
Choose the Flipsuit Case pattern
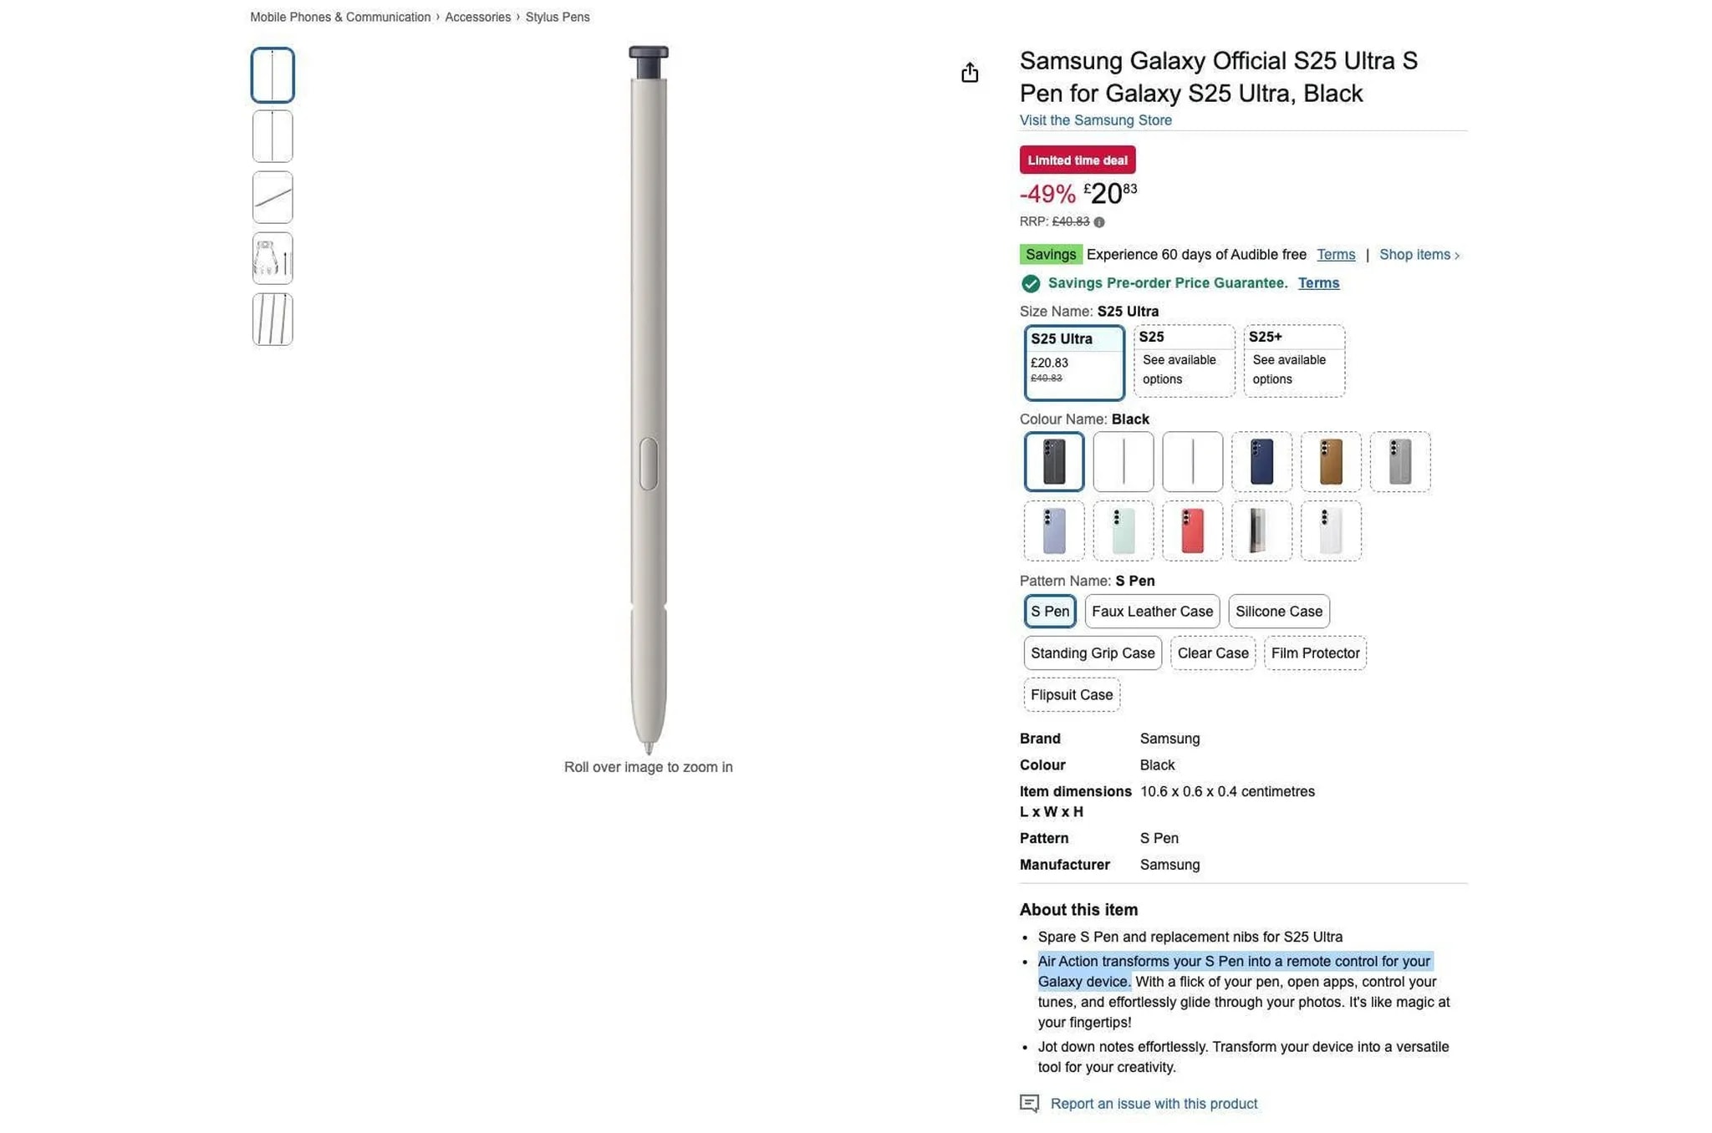[1071, 694]
